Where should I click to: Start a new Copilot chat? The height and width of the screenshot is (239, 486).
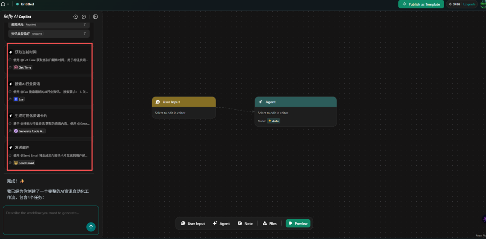tap(84, 17)
